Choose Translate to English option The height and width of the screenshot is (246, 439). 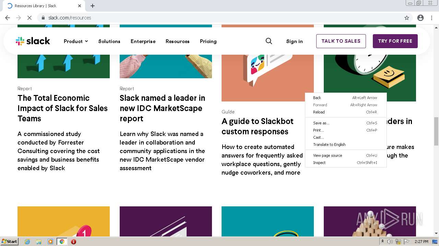(x=346, y=145)
